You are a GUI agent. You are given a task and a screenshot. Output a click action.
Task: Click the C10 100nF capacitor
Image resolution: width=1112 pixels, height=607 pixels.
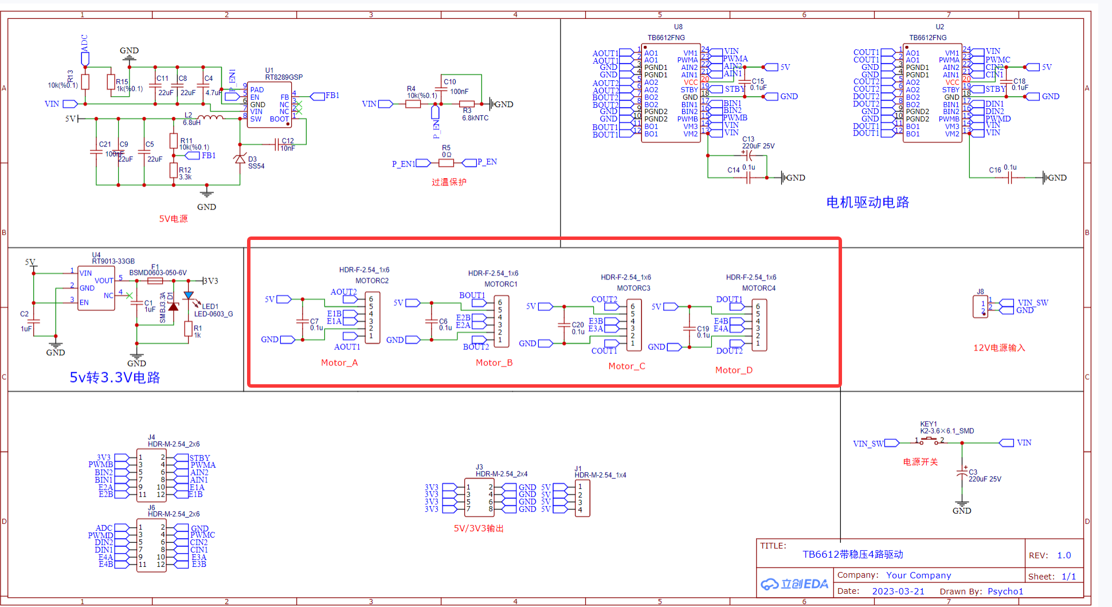tap(442, 90)
